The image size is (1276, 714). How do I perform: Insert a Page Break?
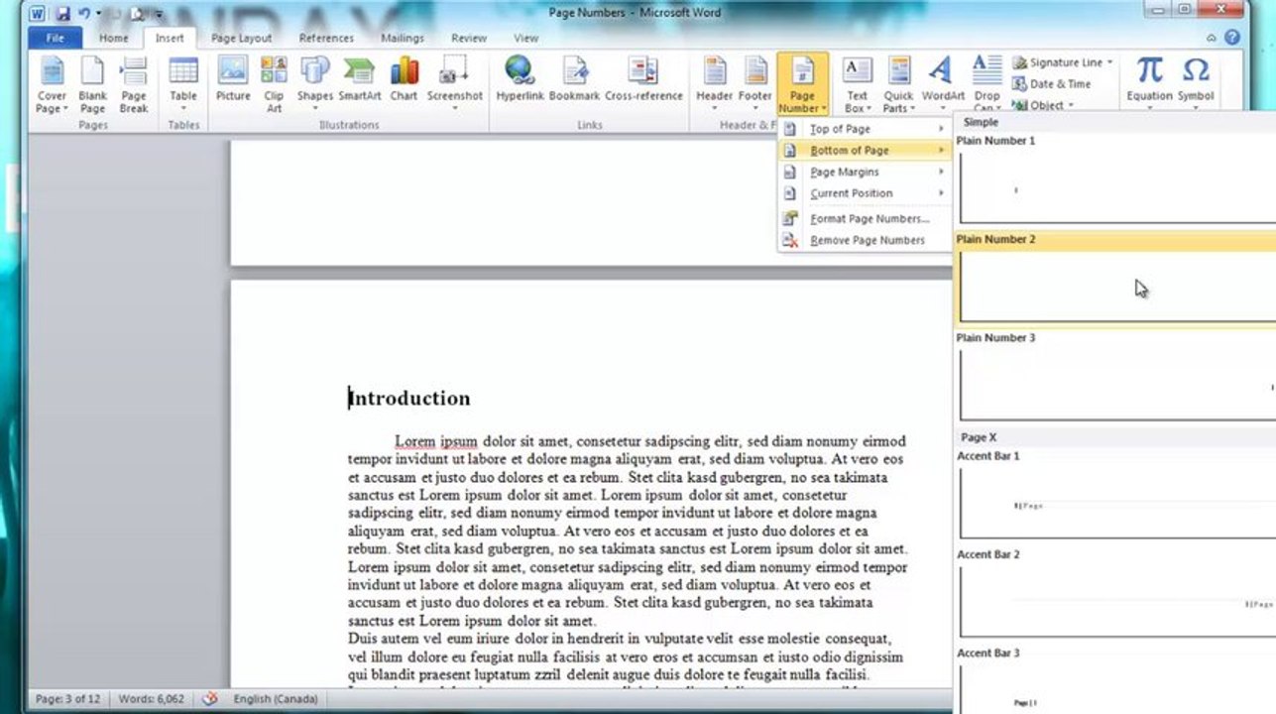(x=133, y=84)
